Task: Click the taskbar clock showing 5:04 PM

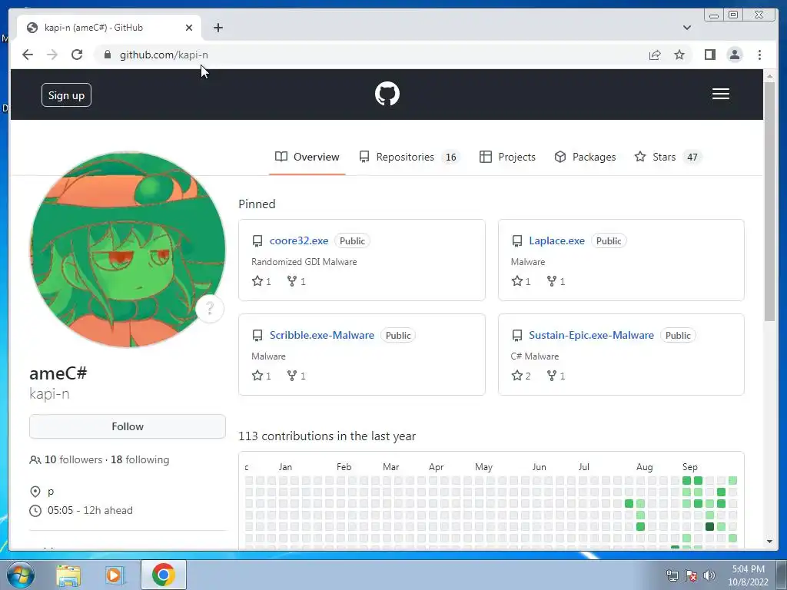Action: tap(748, 575)
